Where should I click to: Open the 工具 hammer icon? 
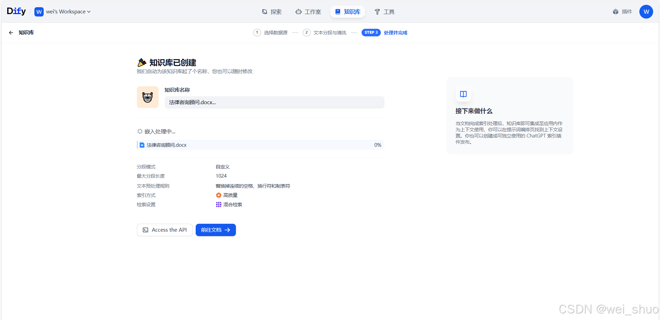377,11
